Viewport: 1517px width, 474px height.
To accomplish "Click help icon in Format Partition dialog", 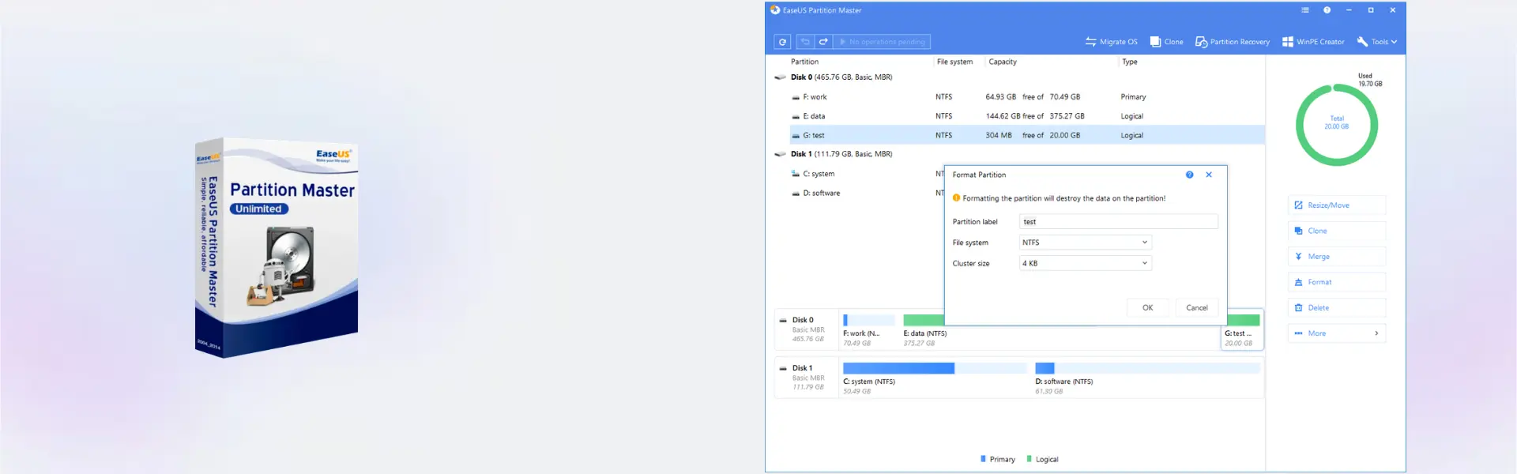I will point(1189,175).
